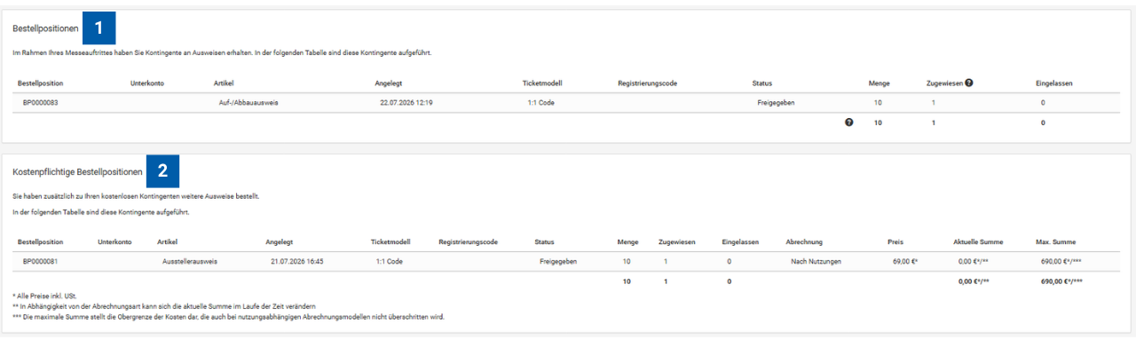This screenshot has width=1136, height=340.
Task: Open Zugewiesen value 1 in the BP0000083 row
Action: pos(933,103)
